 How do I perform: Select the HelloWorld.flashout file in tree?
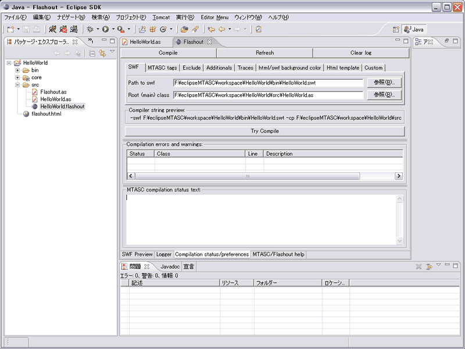62,106
